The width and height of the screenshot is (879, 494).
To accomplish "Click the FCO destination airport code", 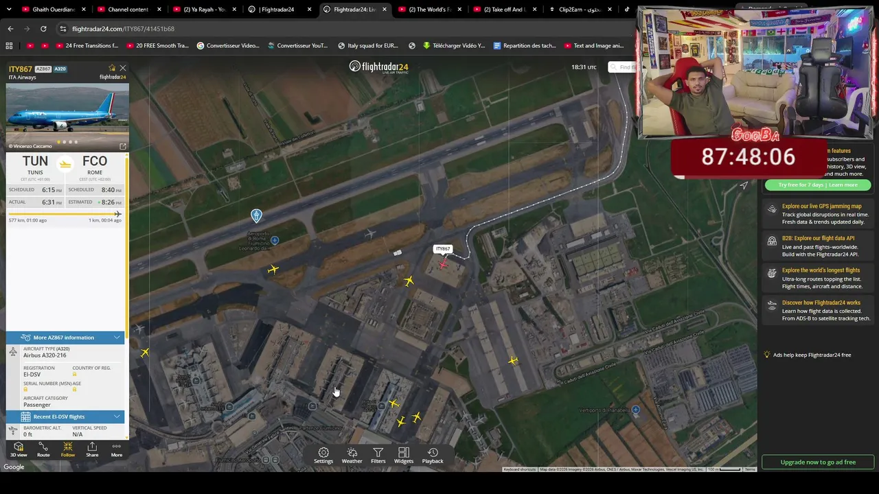I will tap(95, 161).
